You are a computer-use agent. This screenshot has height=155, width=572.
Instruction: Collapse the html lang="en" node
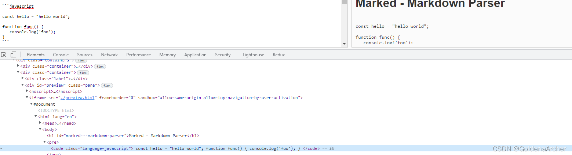coord(36,117)
